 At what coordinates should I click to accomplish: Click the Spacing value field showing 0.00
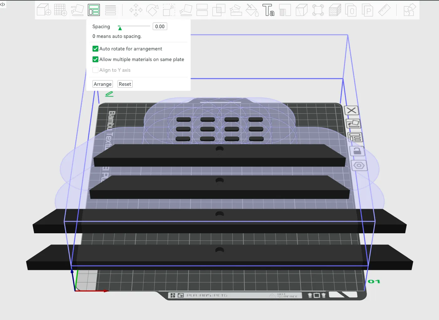[x=160, y=27]
